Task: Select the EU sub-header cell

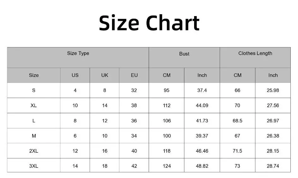Action: click(134, 75)
